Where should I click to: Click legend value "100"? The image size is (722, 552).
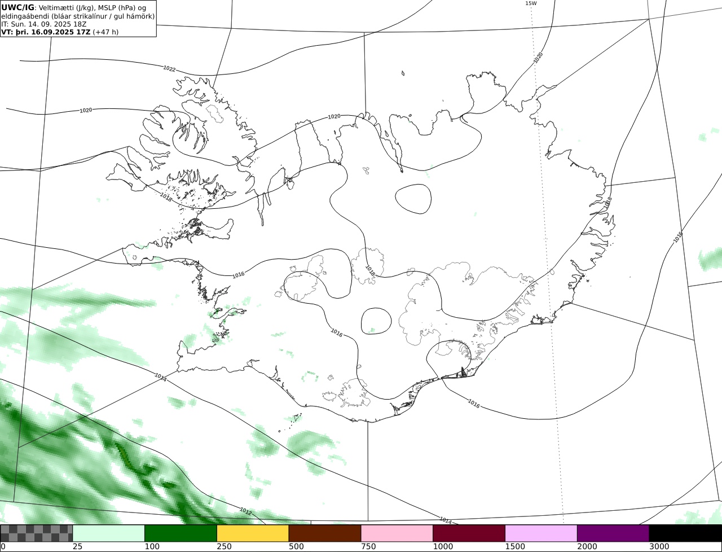(x=152, y=547)
